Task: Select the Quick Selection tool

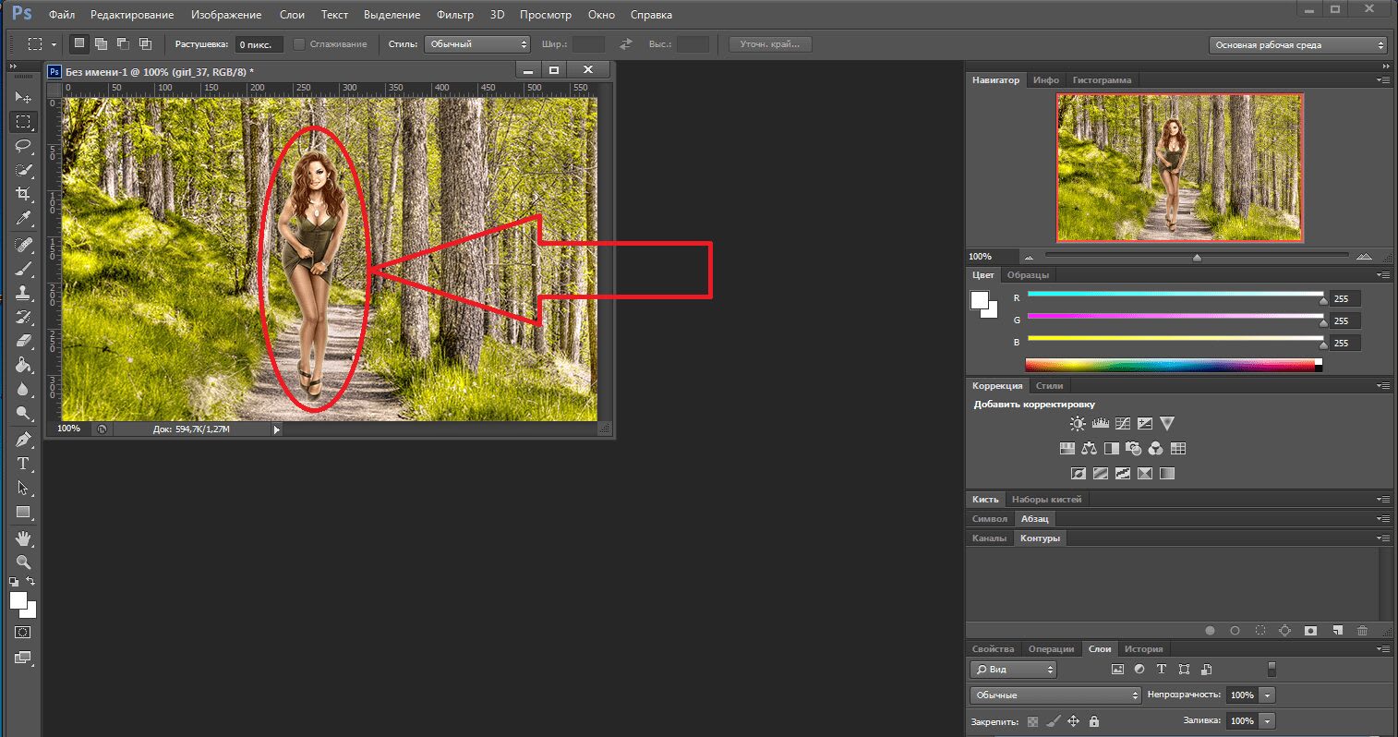Action: (x=23, y=170)
